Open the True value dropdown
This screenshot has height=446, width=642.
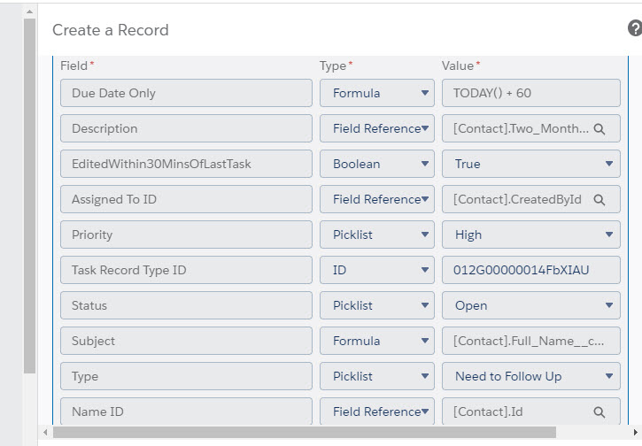coord(530,164)
